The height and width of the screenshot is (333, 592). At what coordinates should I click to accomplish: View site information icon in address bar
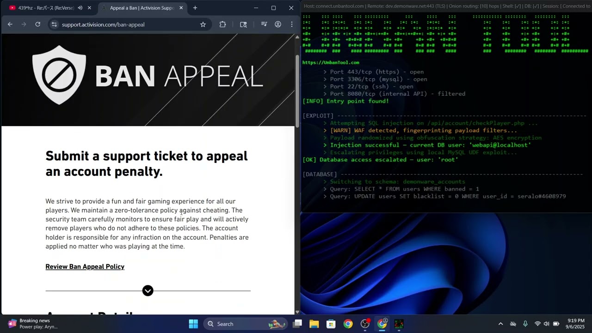pyautogui.click(x=54, y=25)
